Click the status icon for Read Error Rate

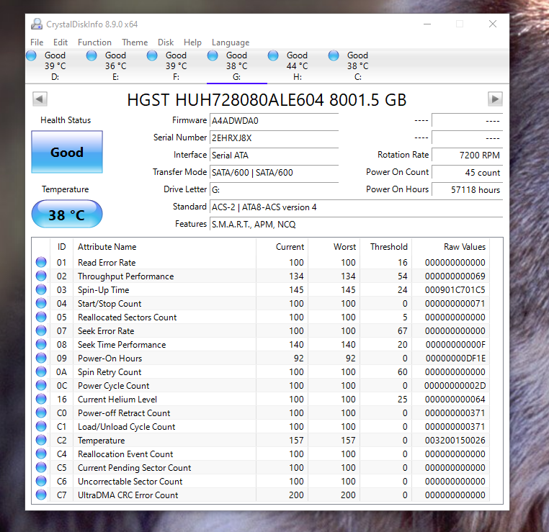coord(41,262)
